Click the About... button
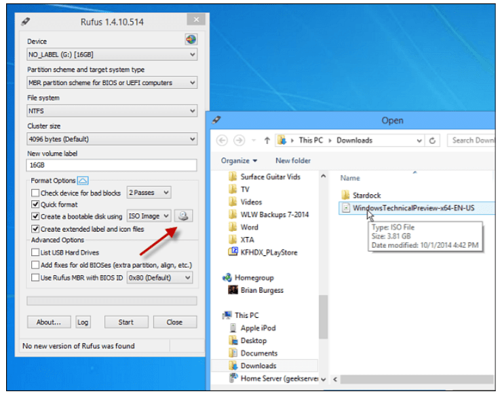The image size is (500, 398). 49,322
